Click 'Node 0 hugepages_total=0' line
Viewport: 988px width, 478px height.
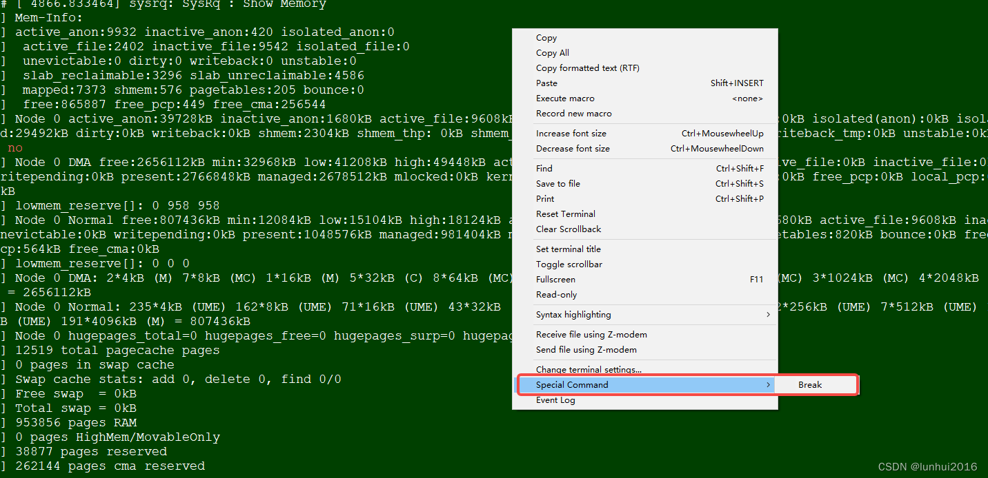264,336
